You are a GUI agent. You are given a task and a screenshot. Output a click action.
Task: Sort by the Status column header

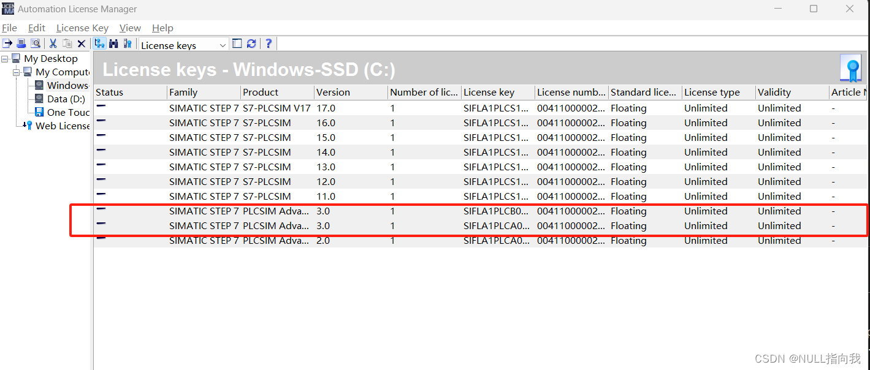pyautogui.click(x=130, y=92)
